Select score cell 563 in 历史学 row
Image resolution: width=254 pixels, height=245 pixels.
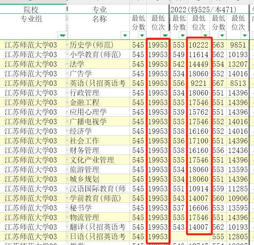click(218, 45)
